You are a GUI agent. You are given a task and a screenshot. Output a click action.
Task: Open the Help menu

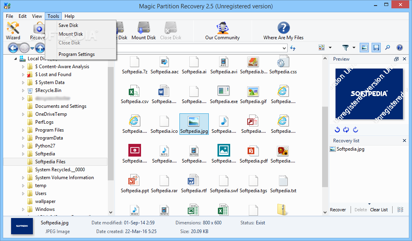pyautogui.click(x=69, y=16)
